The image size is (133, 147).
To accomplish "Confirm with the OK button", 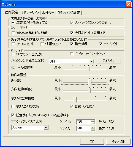I will coord(92,141).
